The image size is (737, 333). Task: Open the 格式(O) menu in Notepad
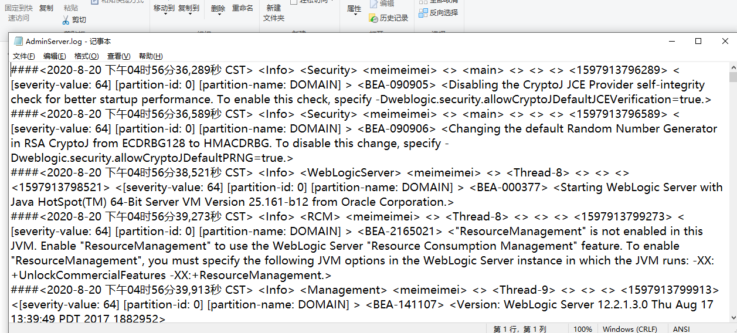(x=86, y=56)
